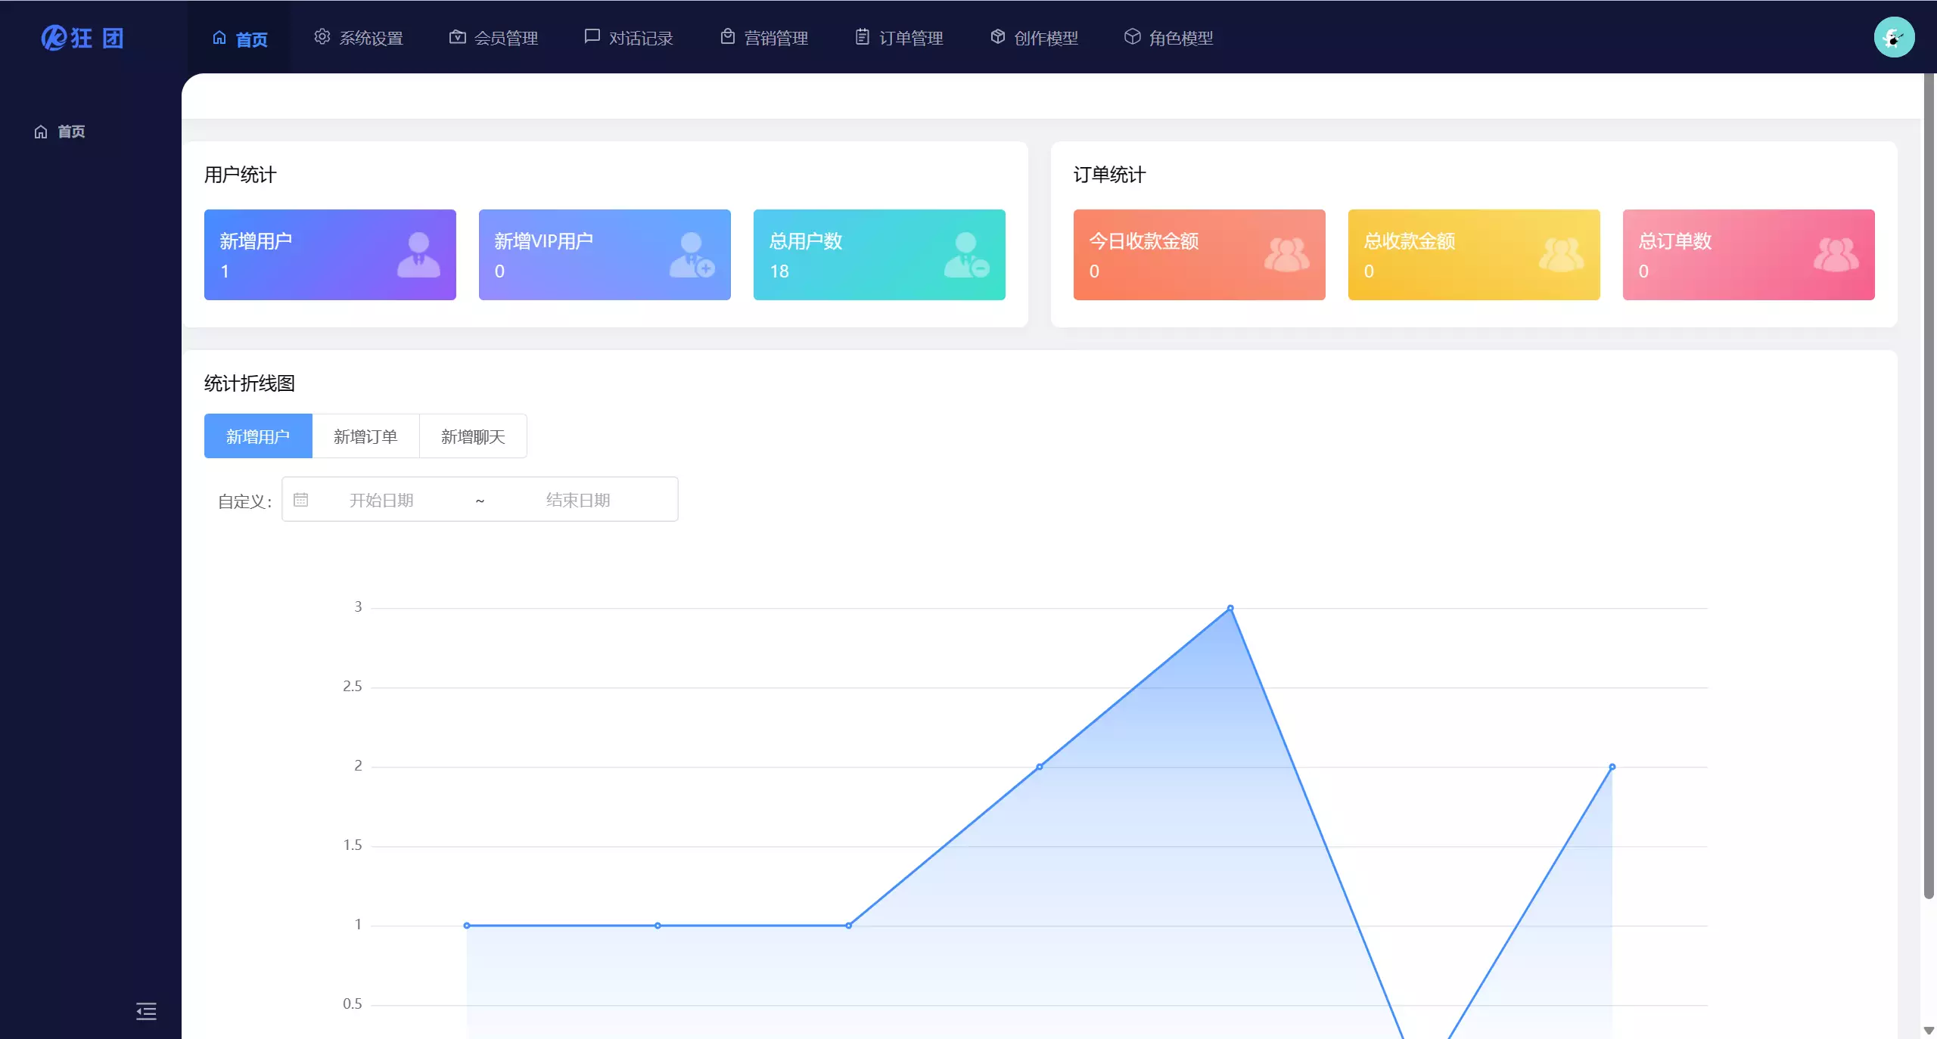Viewport: 1937px width, 1039px height.
Task: Click the 结束日期 input field
Action: (x=578, y=500)
